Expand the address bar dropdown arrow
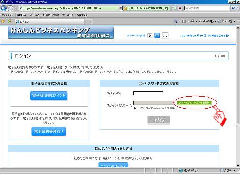Screen dimensions: 240x174 point(120,8)
